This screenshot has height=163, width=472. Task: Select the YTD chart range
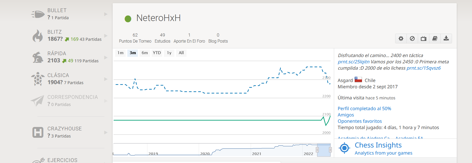(x=157, y=53)
